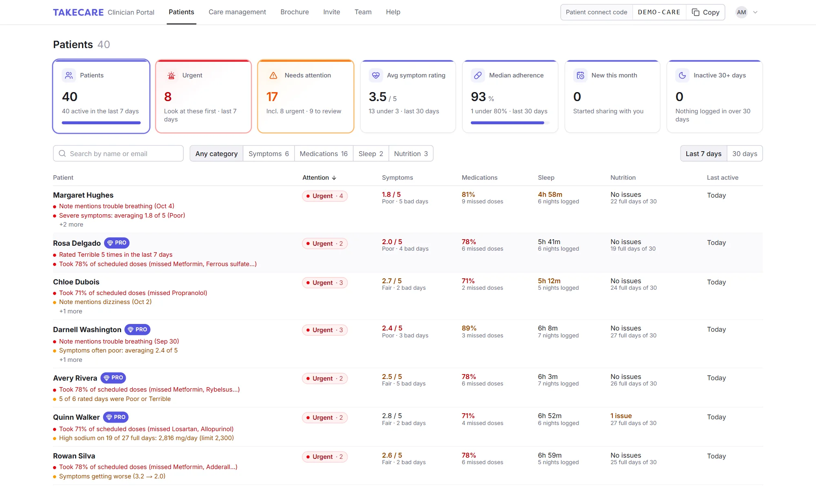The height and width of the screenshot is (489, 816).
Task: Expand +1 more for Darnell Washington
Action: click(71, 360)
